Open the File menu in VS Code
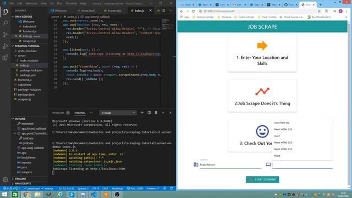The width and height of the screenshot is (352, 198). coord(12,3)
